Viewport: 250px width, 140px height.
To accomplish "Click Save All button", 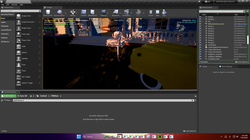I will tap(22, 96).
